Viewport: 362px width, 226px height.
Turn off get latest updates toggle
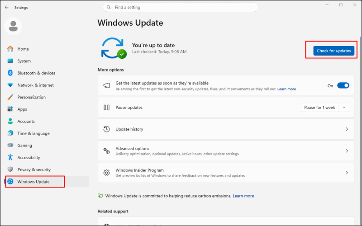[343, 85]
